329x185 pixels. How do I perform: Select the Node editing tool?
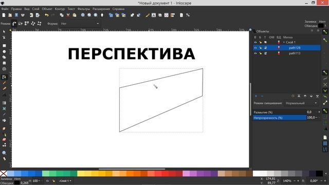click(4, 38)
